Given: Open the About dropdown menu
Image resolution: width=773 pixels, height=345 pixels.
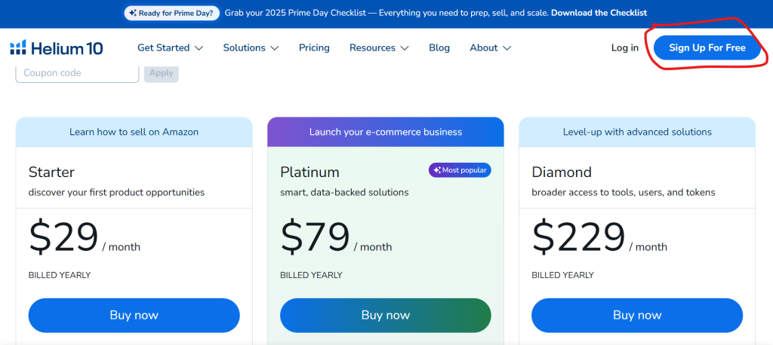Looking at the screenshot, I should pos(490,47).
